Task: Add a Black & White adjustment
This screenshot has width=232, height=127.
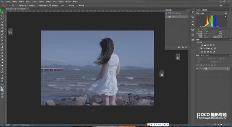Action: [207, 48]
